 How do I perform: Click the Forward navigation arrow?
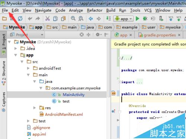pyautogui.click(x=99, y=19)
